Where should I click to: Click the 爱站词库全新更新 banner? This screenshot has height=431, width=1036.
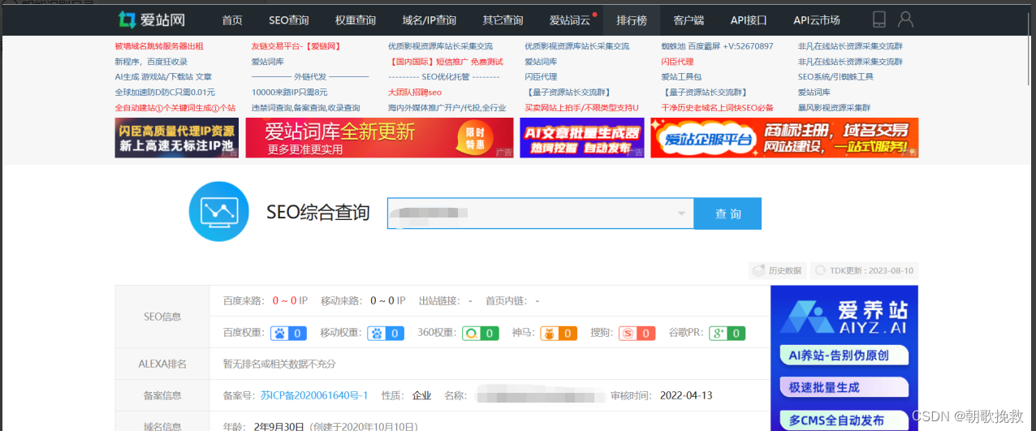(x=379, y=138)
